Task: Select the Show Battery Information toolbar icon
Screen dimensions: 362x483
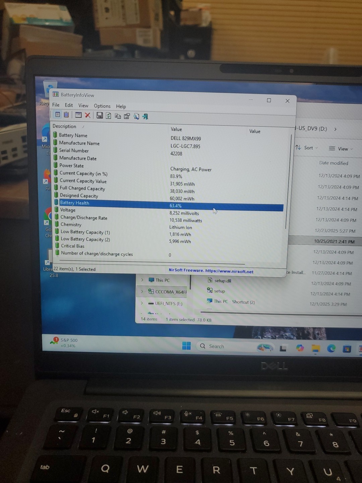Action: point(58,114)
